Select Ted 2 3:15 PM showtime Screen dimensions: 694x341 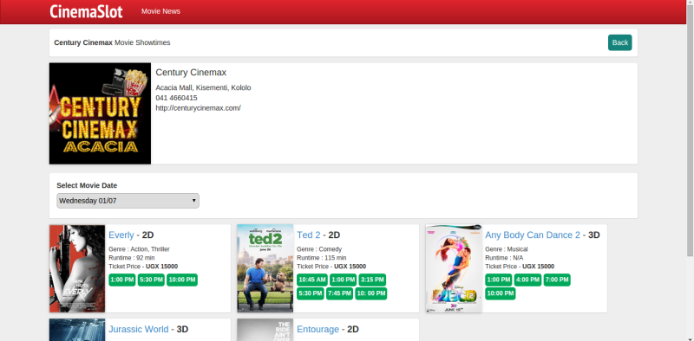coord(372,280)
